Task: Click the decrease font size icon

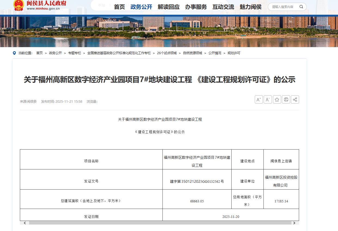Action: coord(268,99)
